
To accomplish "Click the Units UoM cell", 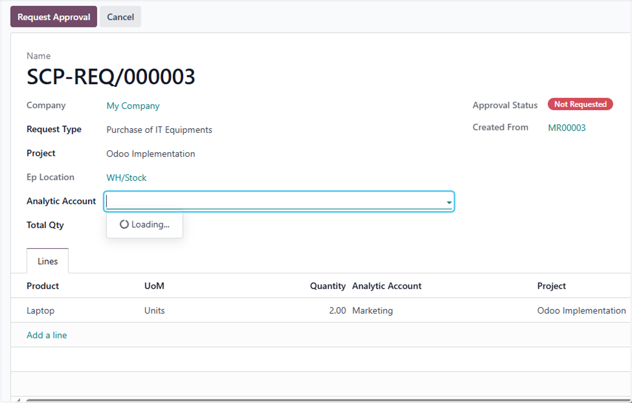I will point(154,310).
